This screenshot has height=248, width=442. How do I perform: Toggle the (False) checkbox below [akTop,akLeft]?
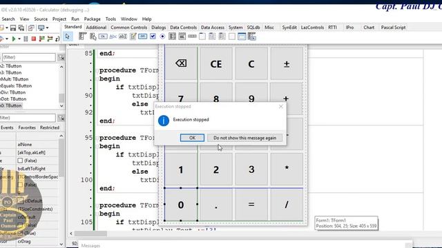20,161
